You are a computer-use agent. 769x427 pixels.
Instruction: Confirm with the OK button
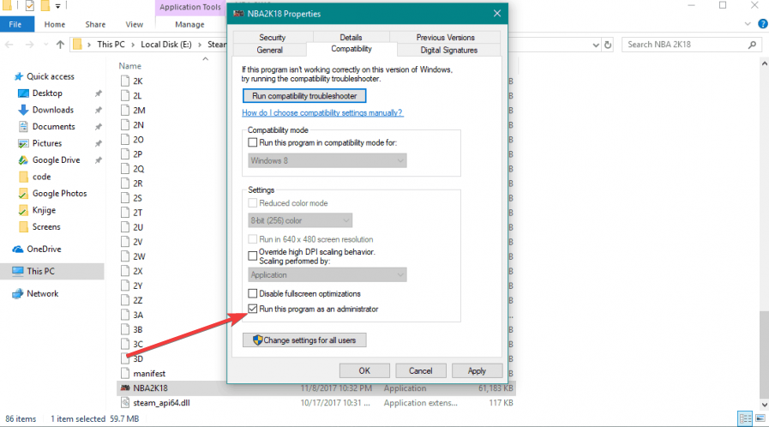tap(364, 370)
